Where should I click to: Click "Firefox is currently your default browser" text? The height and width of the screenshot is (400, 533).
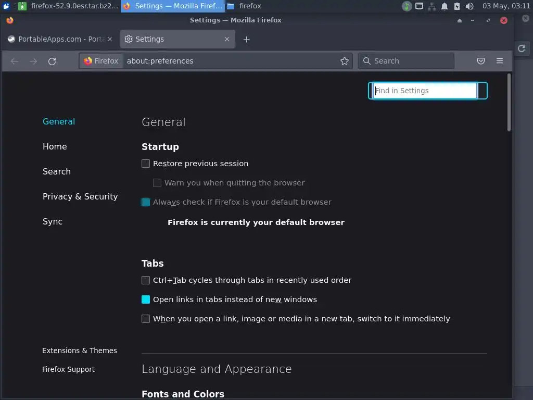[256, 222]
